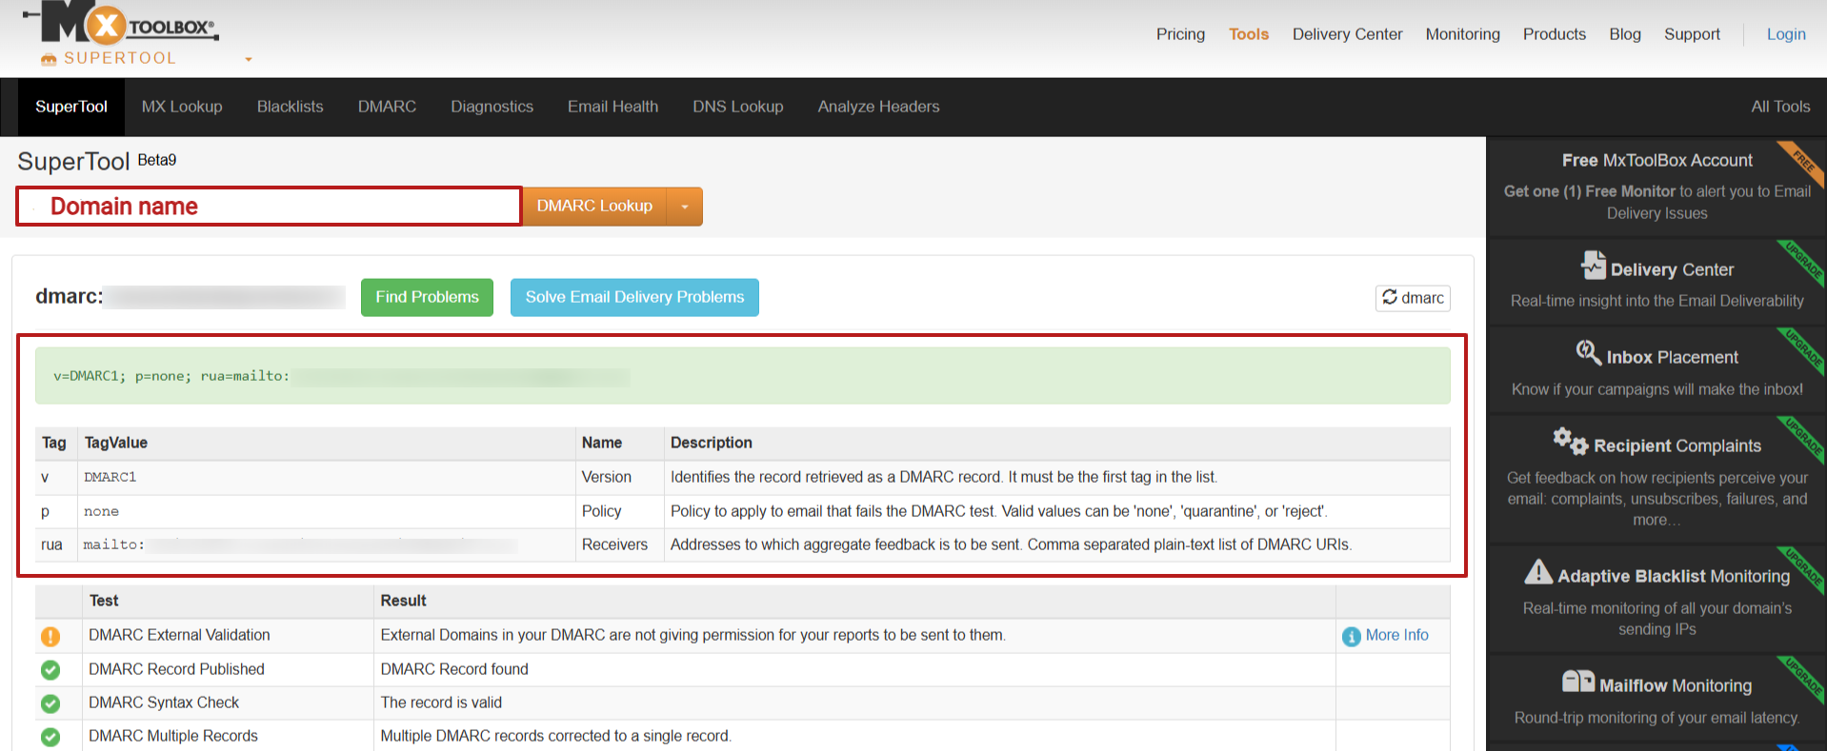The image size is (1827, 751).
Task: Click the dmarc refresh button
Action: [x=1413, y=298]
